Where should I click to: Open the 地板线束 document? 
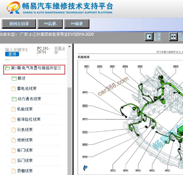pos(25,140)
